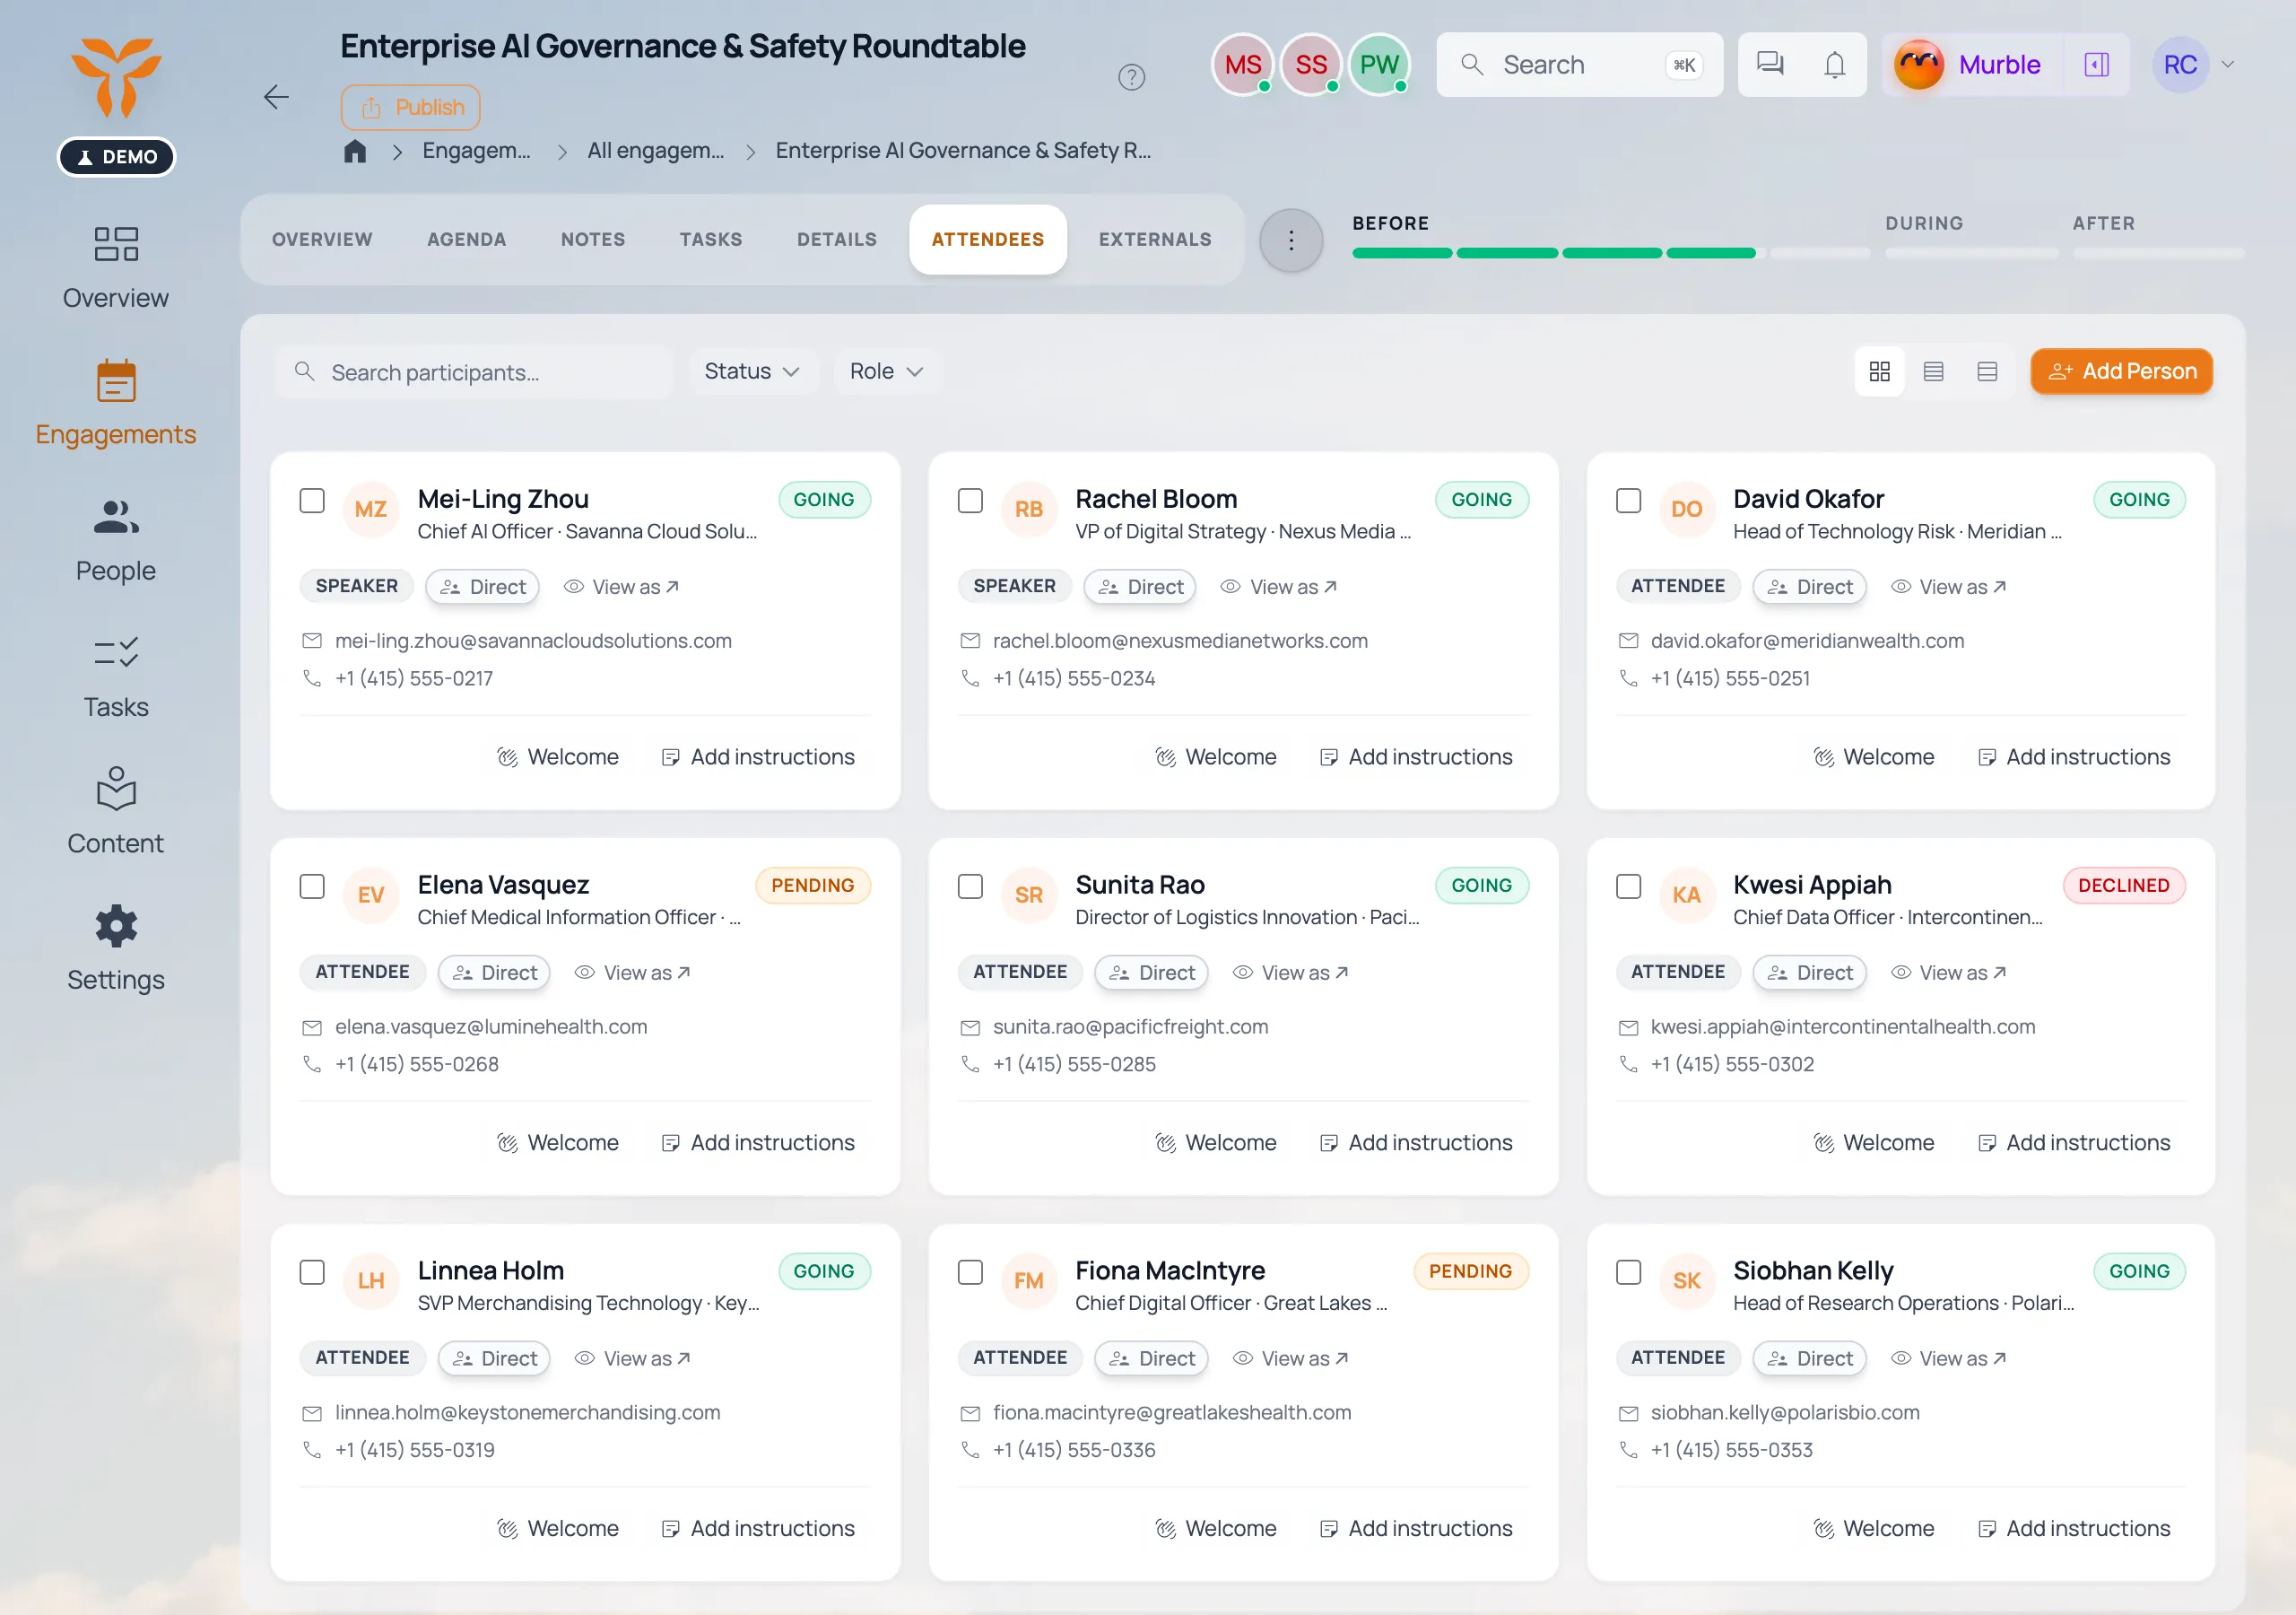
Task: Go back using the left arrow
Action: (x=276, y=97)
